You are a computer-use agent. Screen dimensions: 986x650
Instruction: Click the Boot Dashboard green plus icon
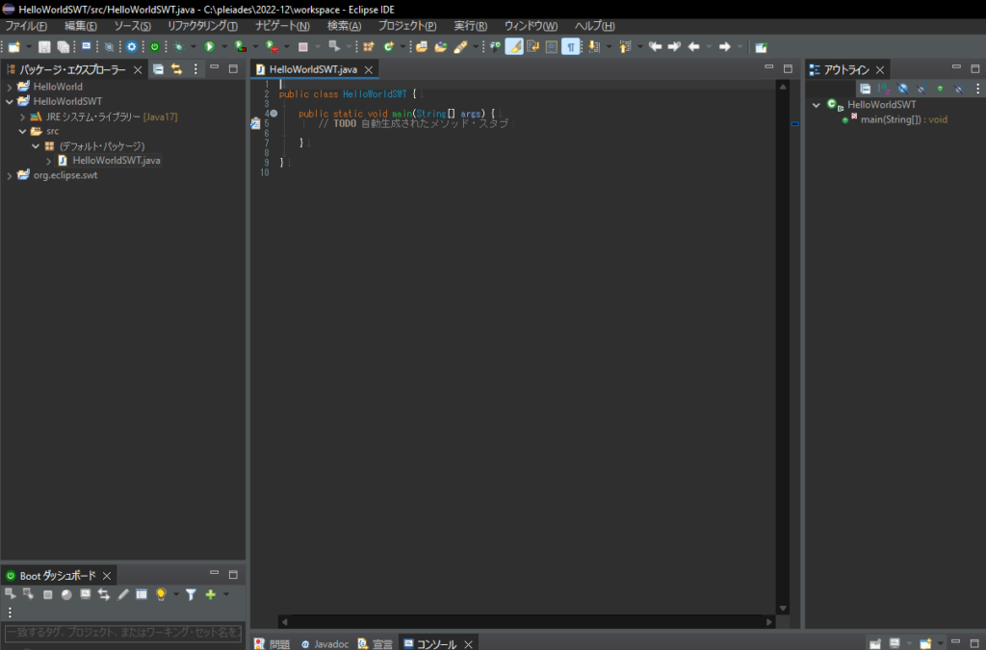point(211,594)
